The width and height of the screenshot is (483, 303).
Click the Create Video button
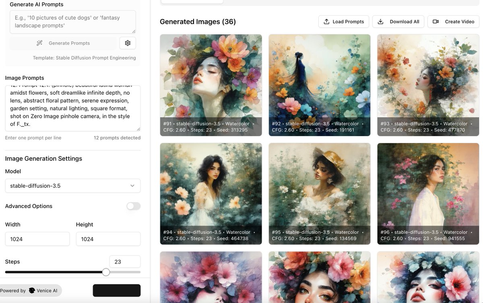[454, 22]
